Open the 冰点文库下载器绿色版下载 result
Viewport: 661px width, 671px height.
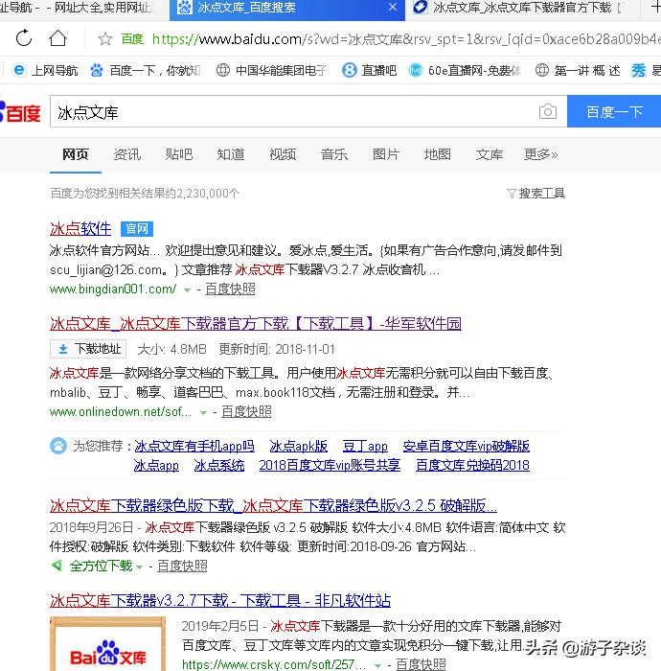coord(273,506)
